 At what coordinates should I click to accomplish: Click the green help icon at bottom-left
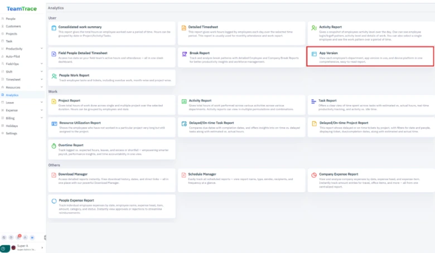click(x=3, y=248)
